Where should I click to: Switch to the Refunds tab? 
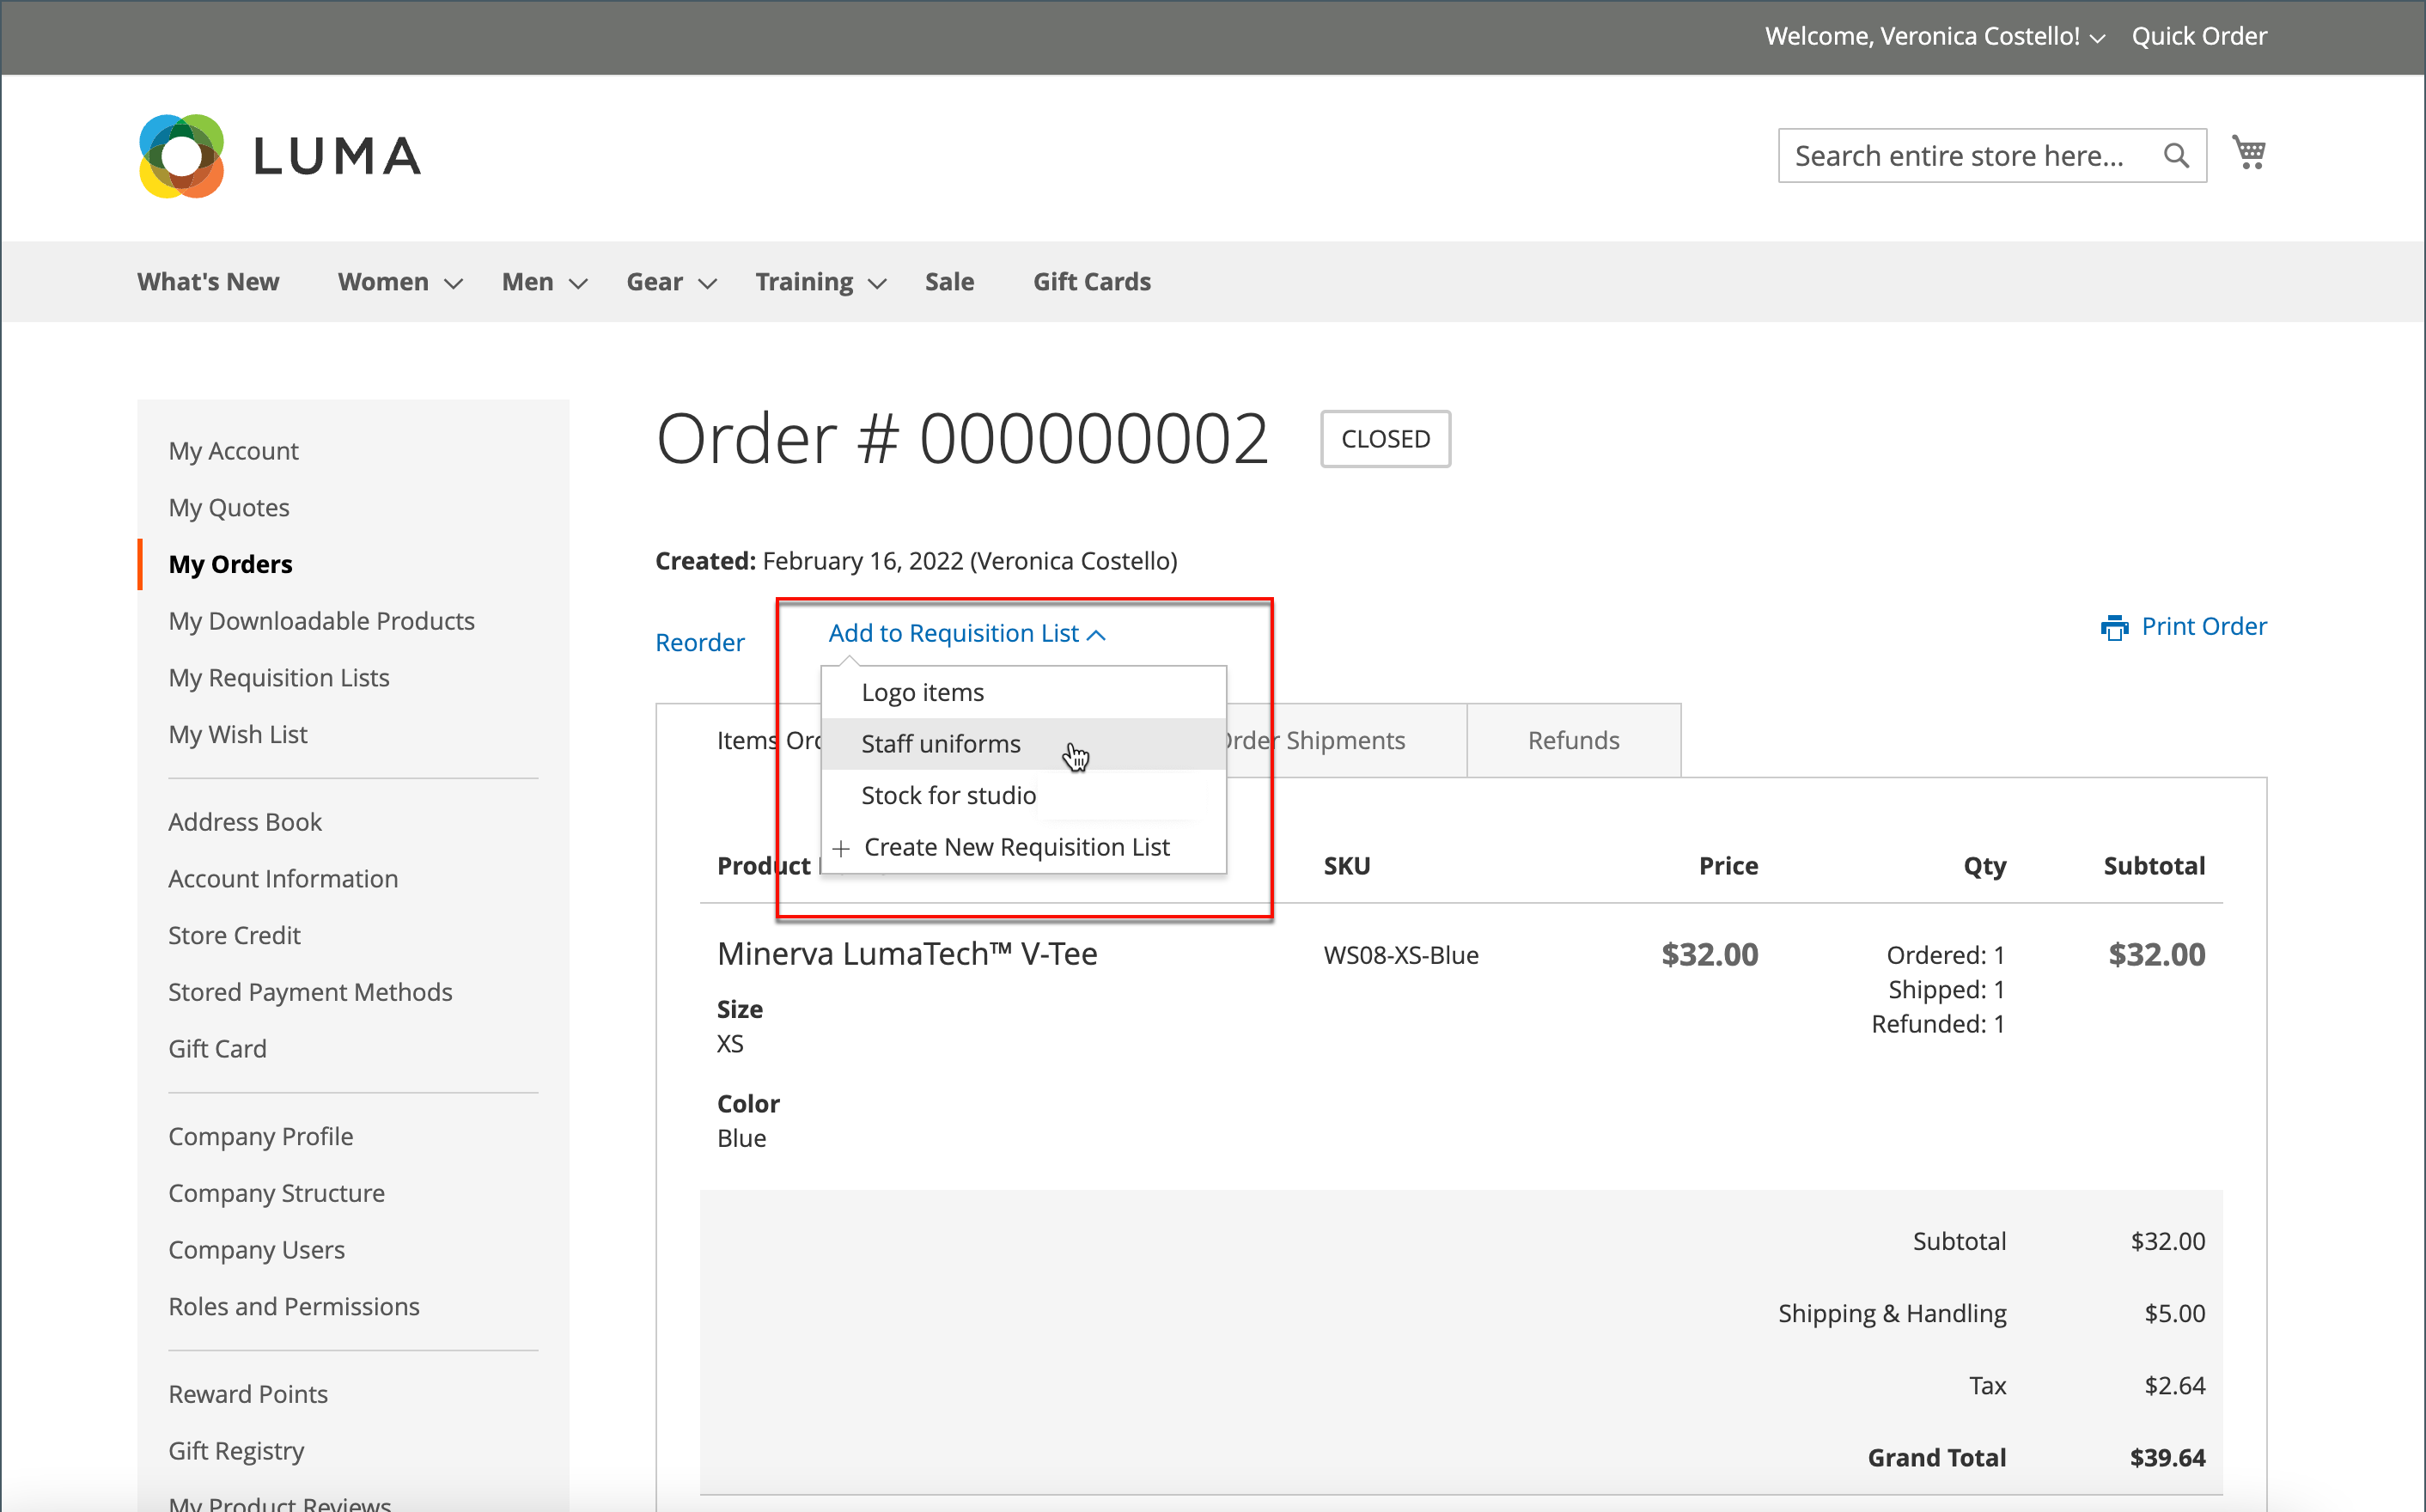pos(1572,740)
